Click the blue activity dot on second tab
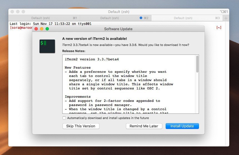Screen dimensions: 239x155 coord(141,18)
